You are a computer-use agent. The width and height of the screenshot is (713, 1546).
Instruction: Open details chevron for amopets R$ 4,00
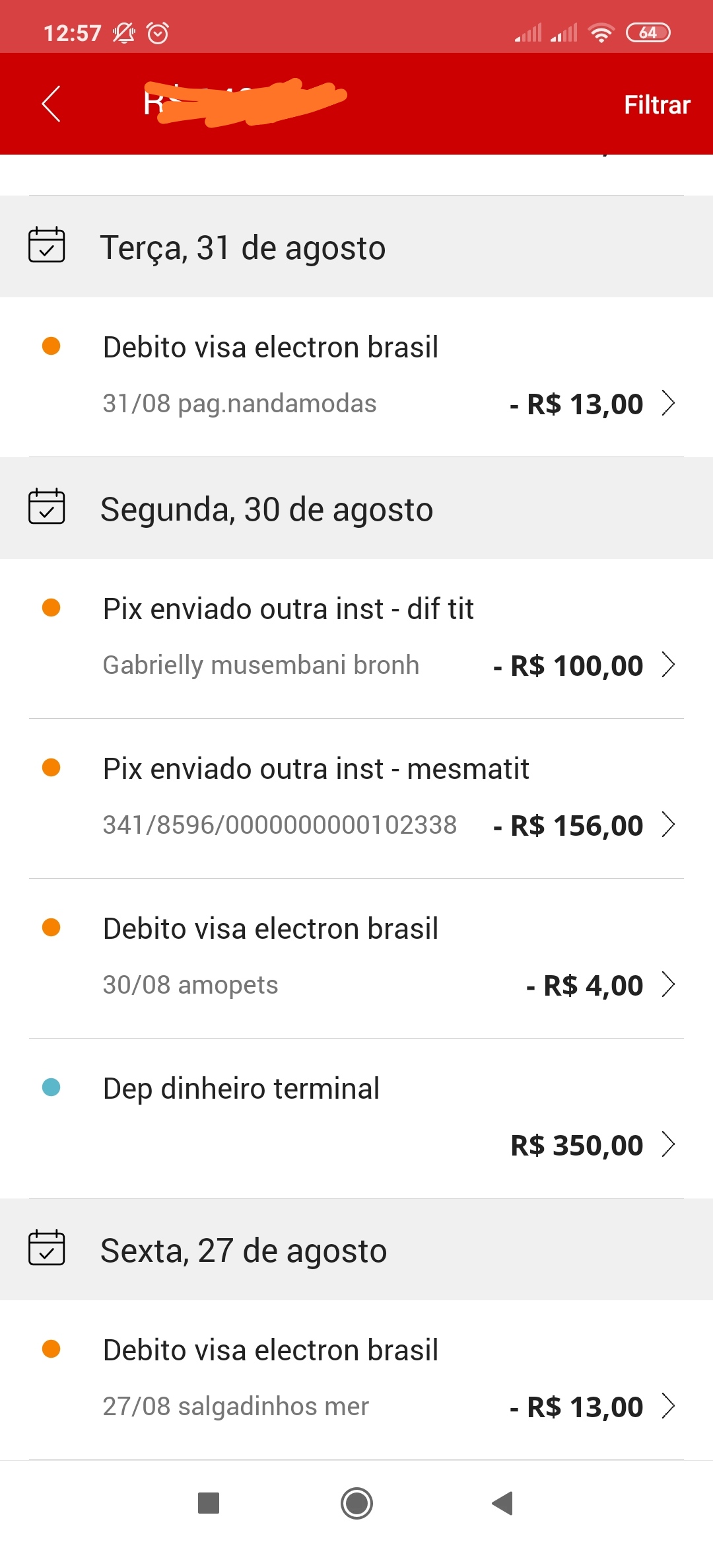point(668,984)
